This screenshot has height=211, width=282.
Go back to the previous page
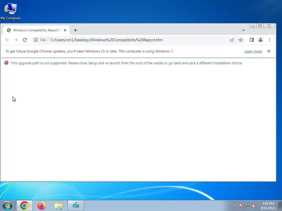[x=7, y=40]
